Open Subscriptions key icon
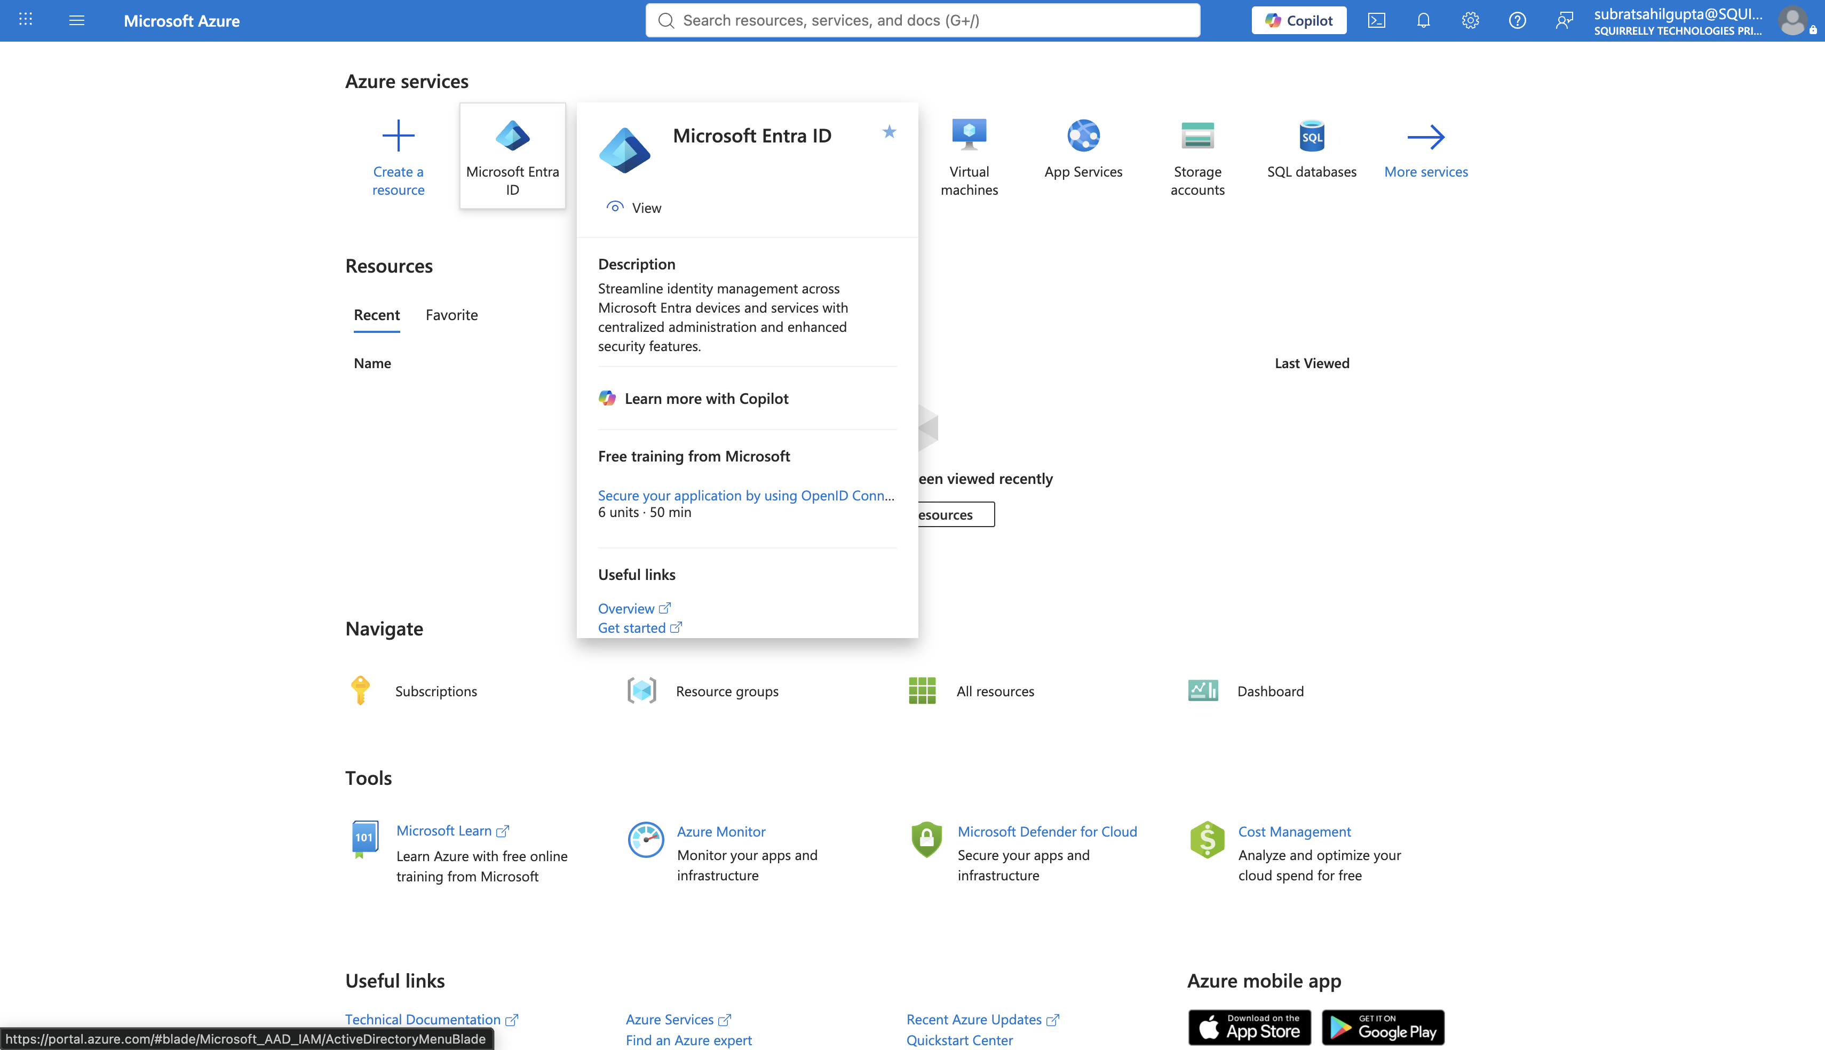1825x1050 pixels. coord(361,690)
